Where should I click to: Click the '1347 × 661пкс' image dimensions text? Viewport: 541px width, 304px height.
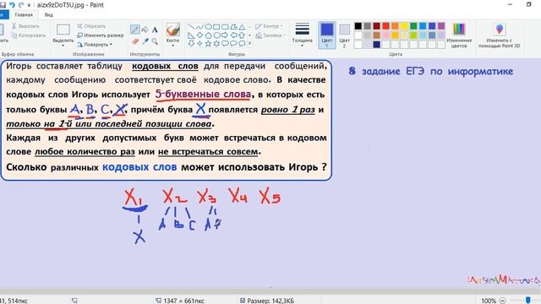183,301
